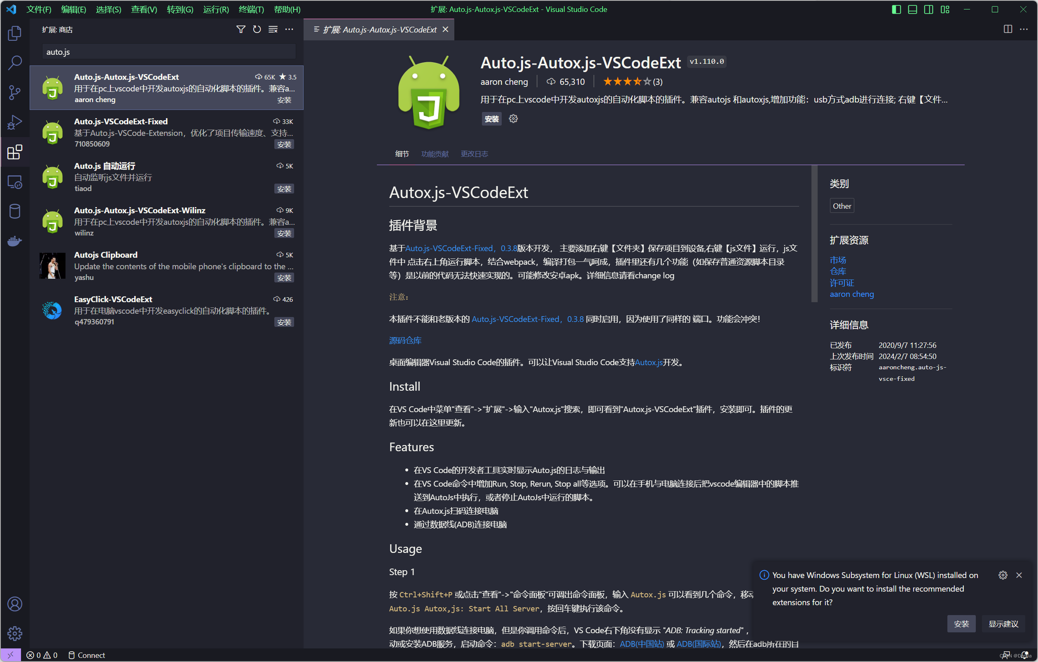
Task: Switch to the 更改日志 tab
Action: 474,154
